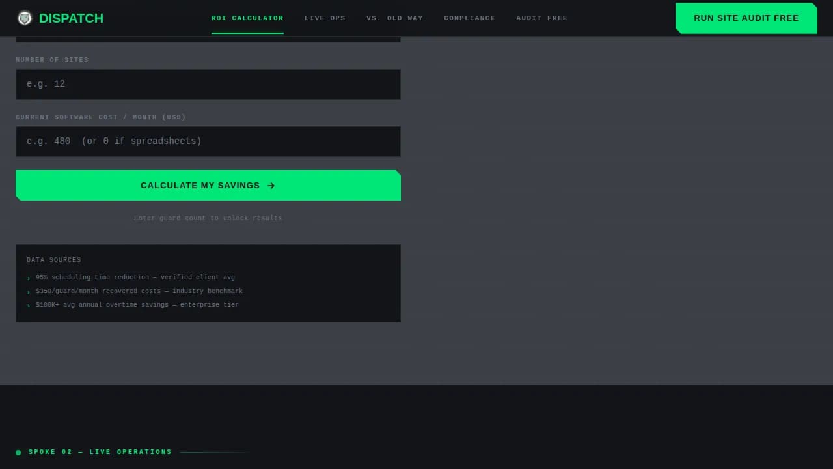
Task: Open the Vs. Old Way nav item
Action: click(394, 18)
